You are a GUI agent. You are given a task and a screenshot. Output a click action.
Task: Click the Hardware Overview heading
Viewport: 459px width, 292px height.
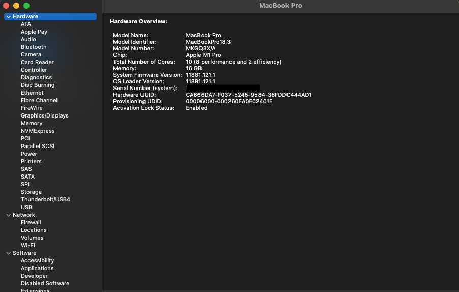tap(139, 21)
